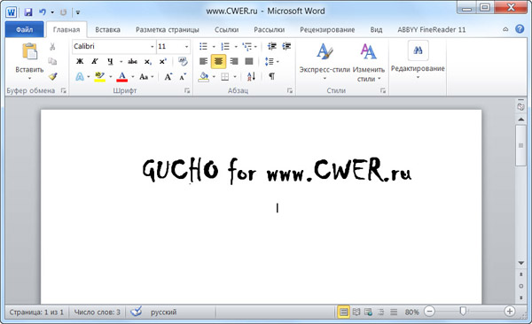532x324 pixels.
Task: Click the Shrink Font icon
Action: coord(184,77)
